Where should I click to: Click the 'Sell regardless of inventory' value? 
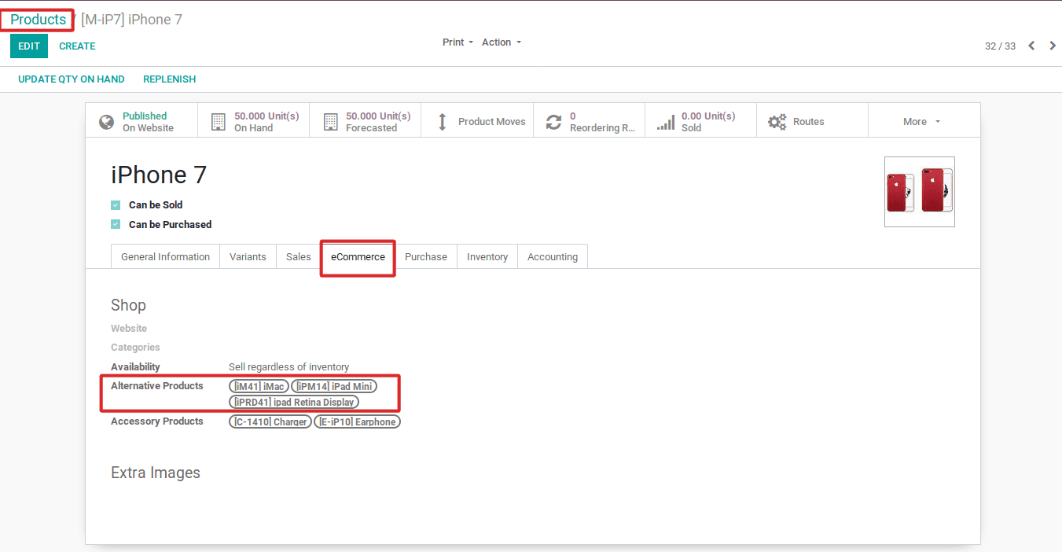point(288,367)
